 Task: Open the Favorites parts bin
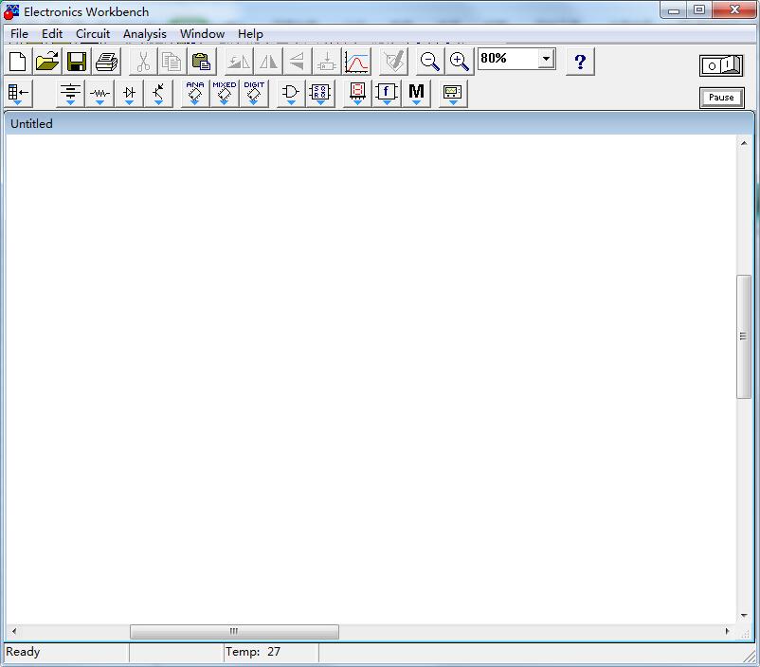[x=18, y=94]
